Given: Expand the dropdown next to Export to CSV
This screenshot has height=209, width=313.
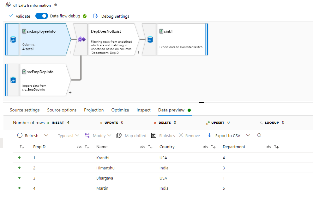Looking at the screenshot, I should pos(248,136).
